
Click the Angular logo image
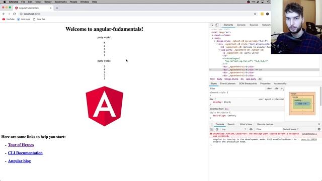105,106
